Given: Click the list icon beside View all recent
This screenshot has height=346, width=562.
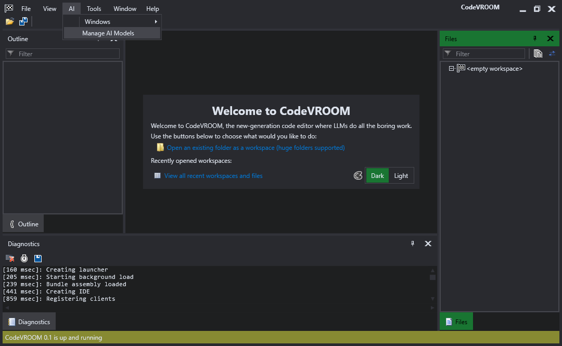Looking at the screenshot, I should coord(157,175).
